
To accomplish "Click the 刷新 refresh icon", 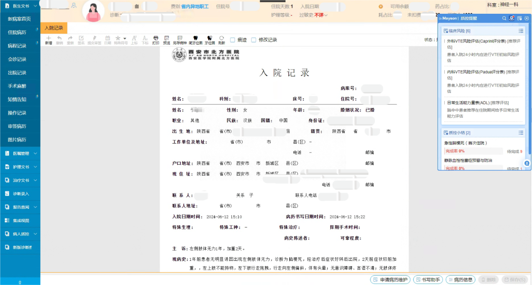I will click(221, 40).
